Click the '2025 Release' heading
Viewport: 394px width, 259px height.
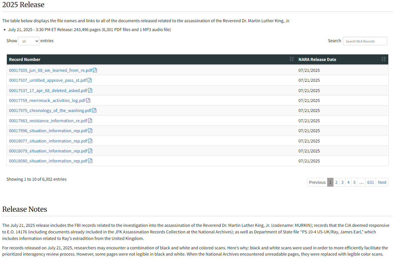23,5
